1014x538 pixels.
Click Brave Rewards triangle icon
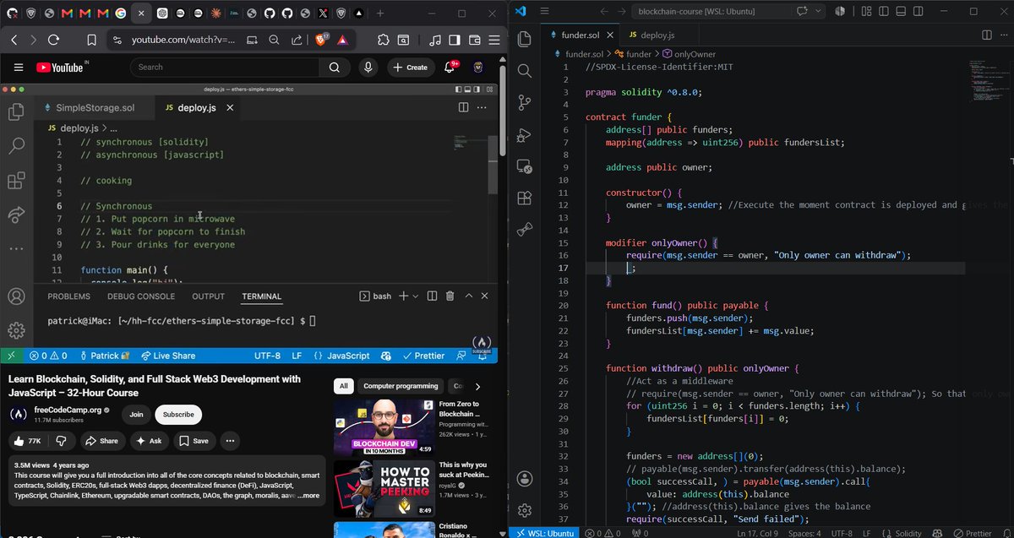343,40
